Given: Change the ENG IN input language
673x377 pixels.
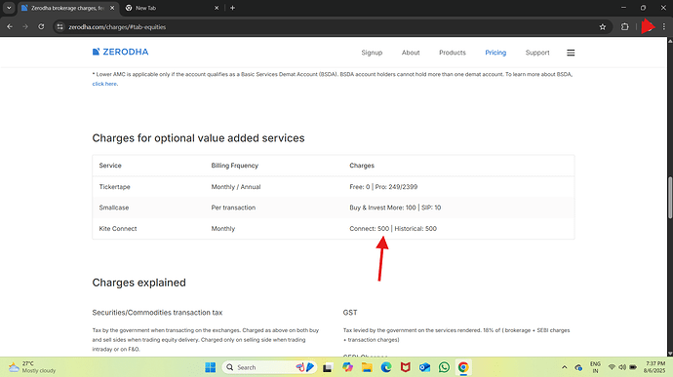Looking at the screenshot, I should coord(595,367).
